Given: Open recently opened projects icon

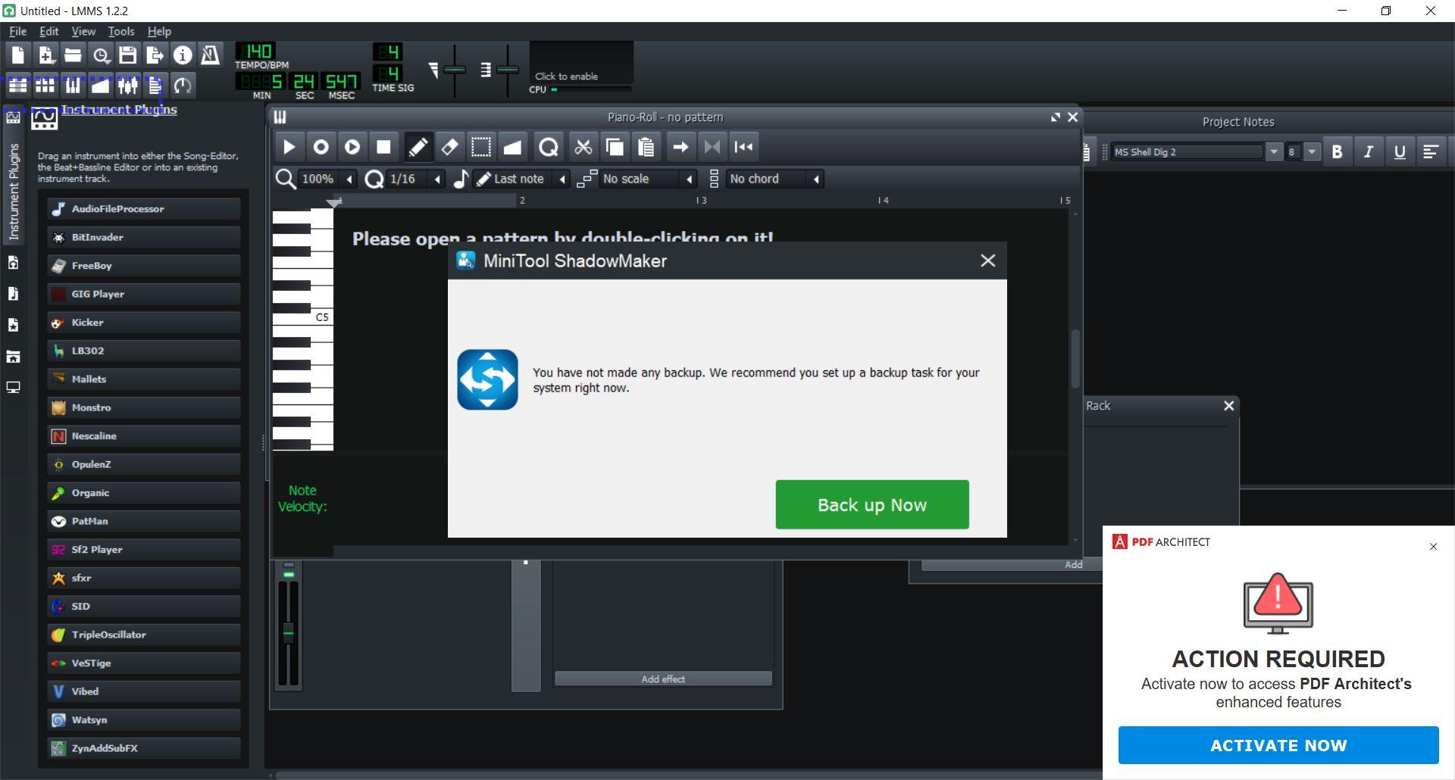Looking at the screenshot, I should point(101,55).
